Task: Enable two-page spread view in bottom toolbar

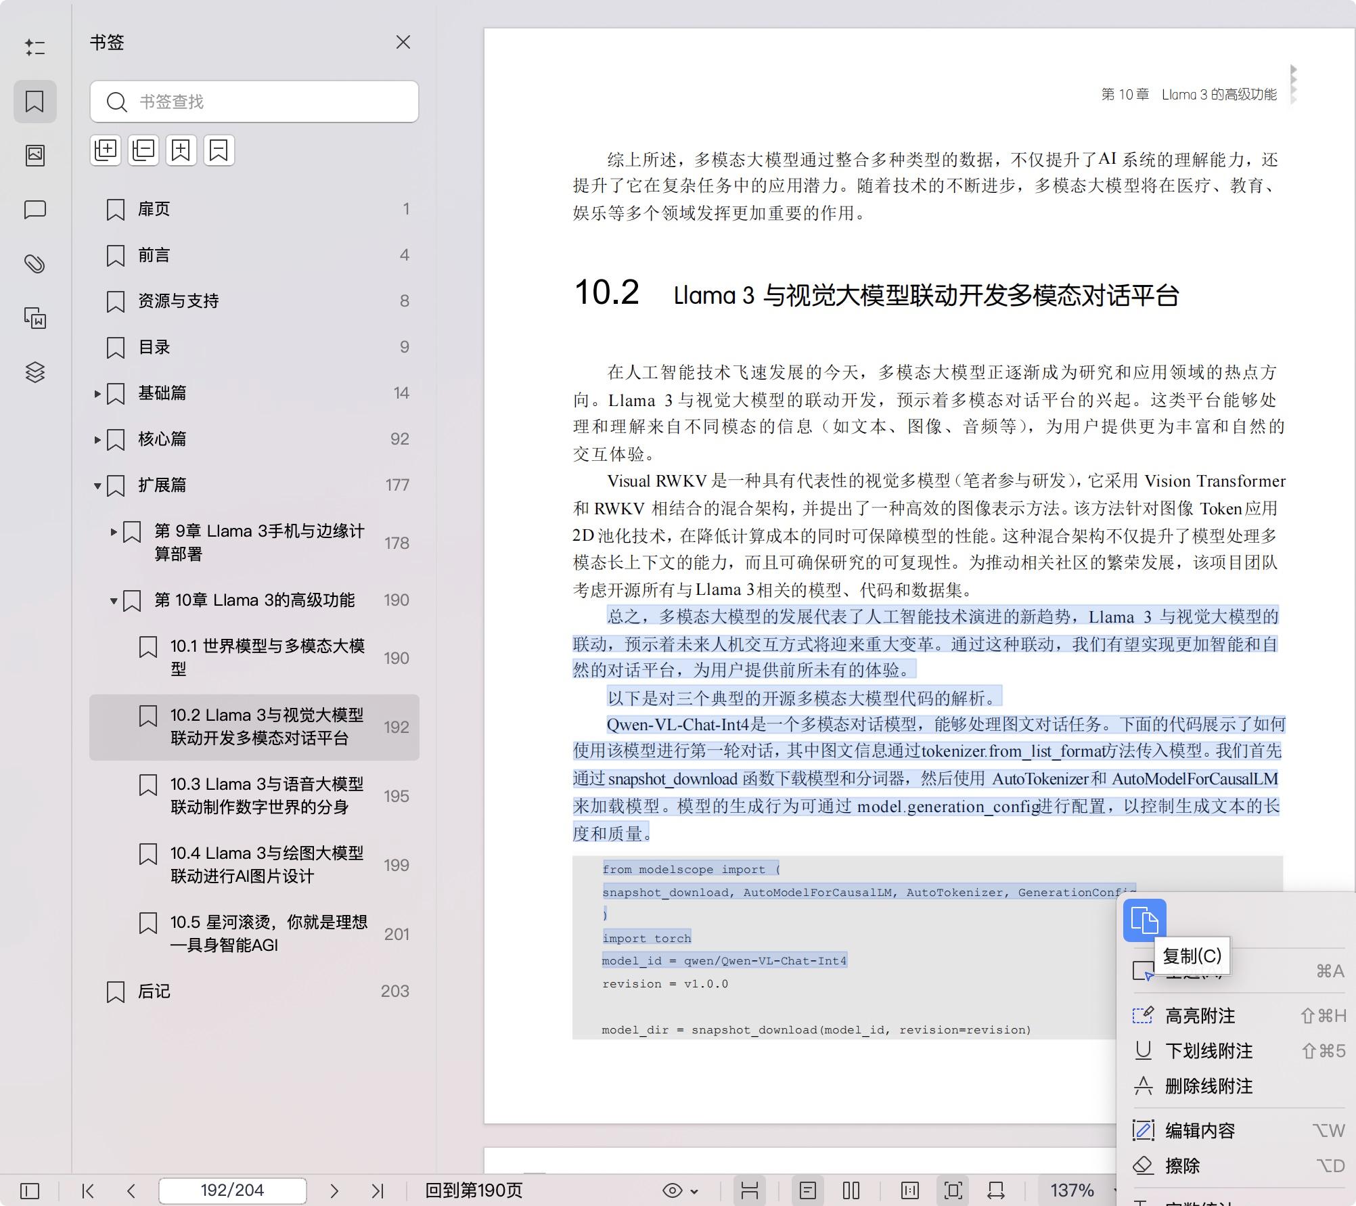Action: point(851,1190)
